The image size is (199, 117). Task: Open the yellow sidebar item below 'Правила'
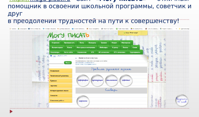[60, 86]
